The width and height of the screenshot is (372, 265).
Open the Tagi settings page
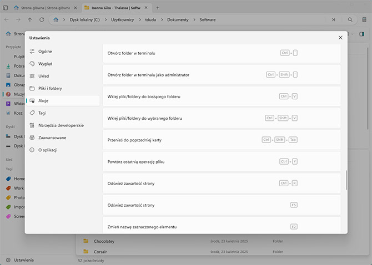(x=63, y=113)
